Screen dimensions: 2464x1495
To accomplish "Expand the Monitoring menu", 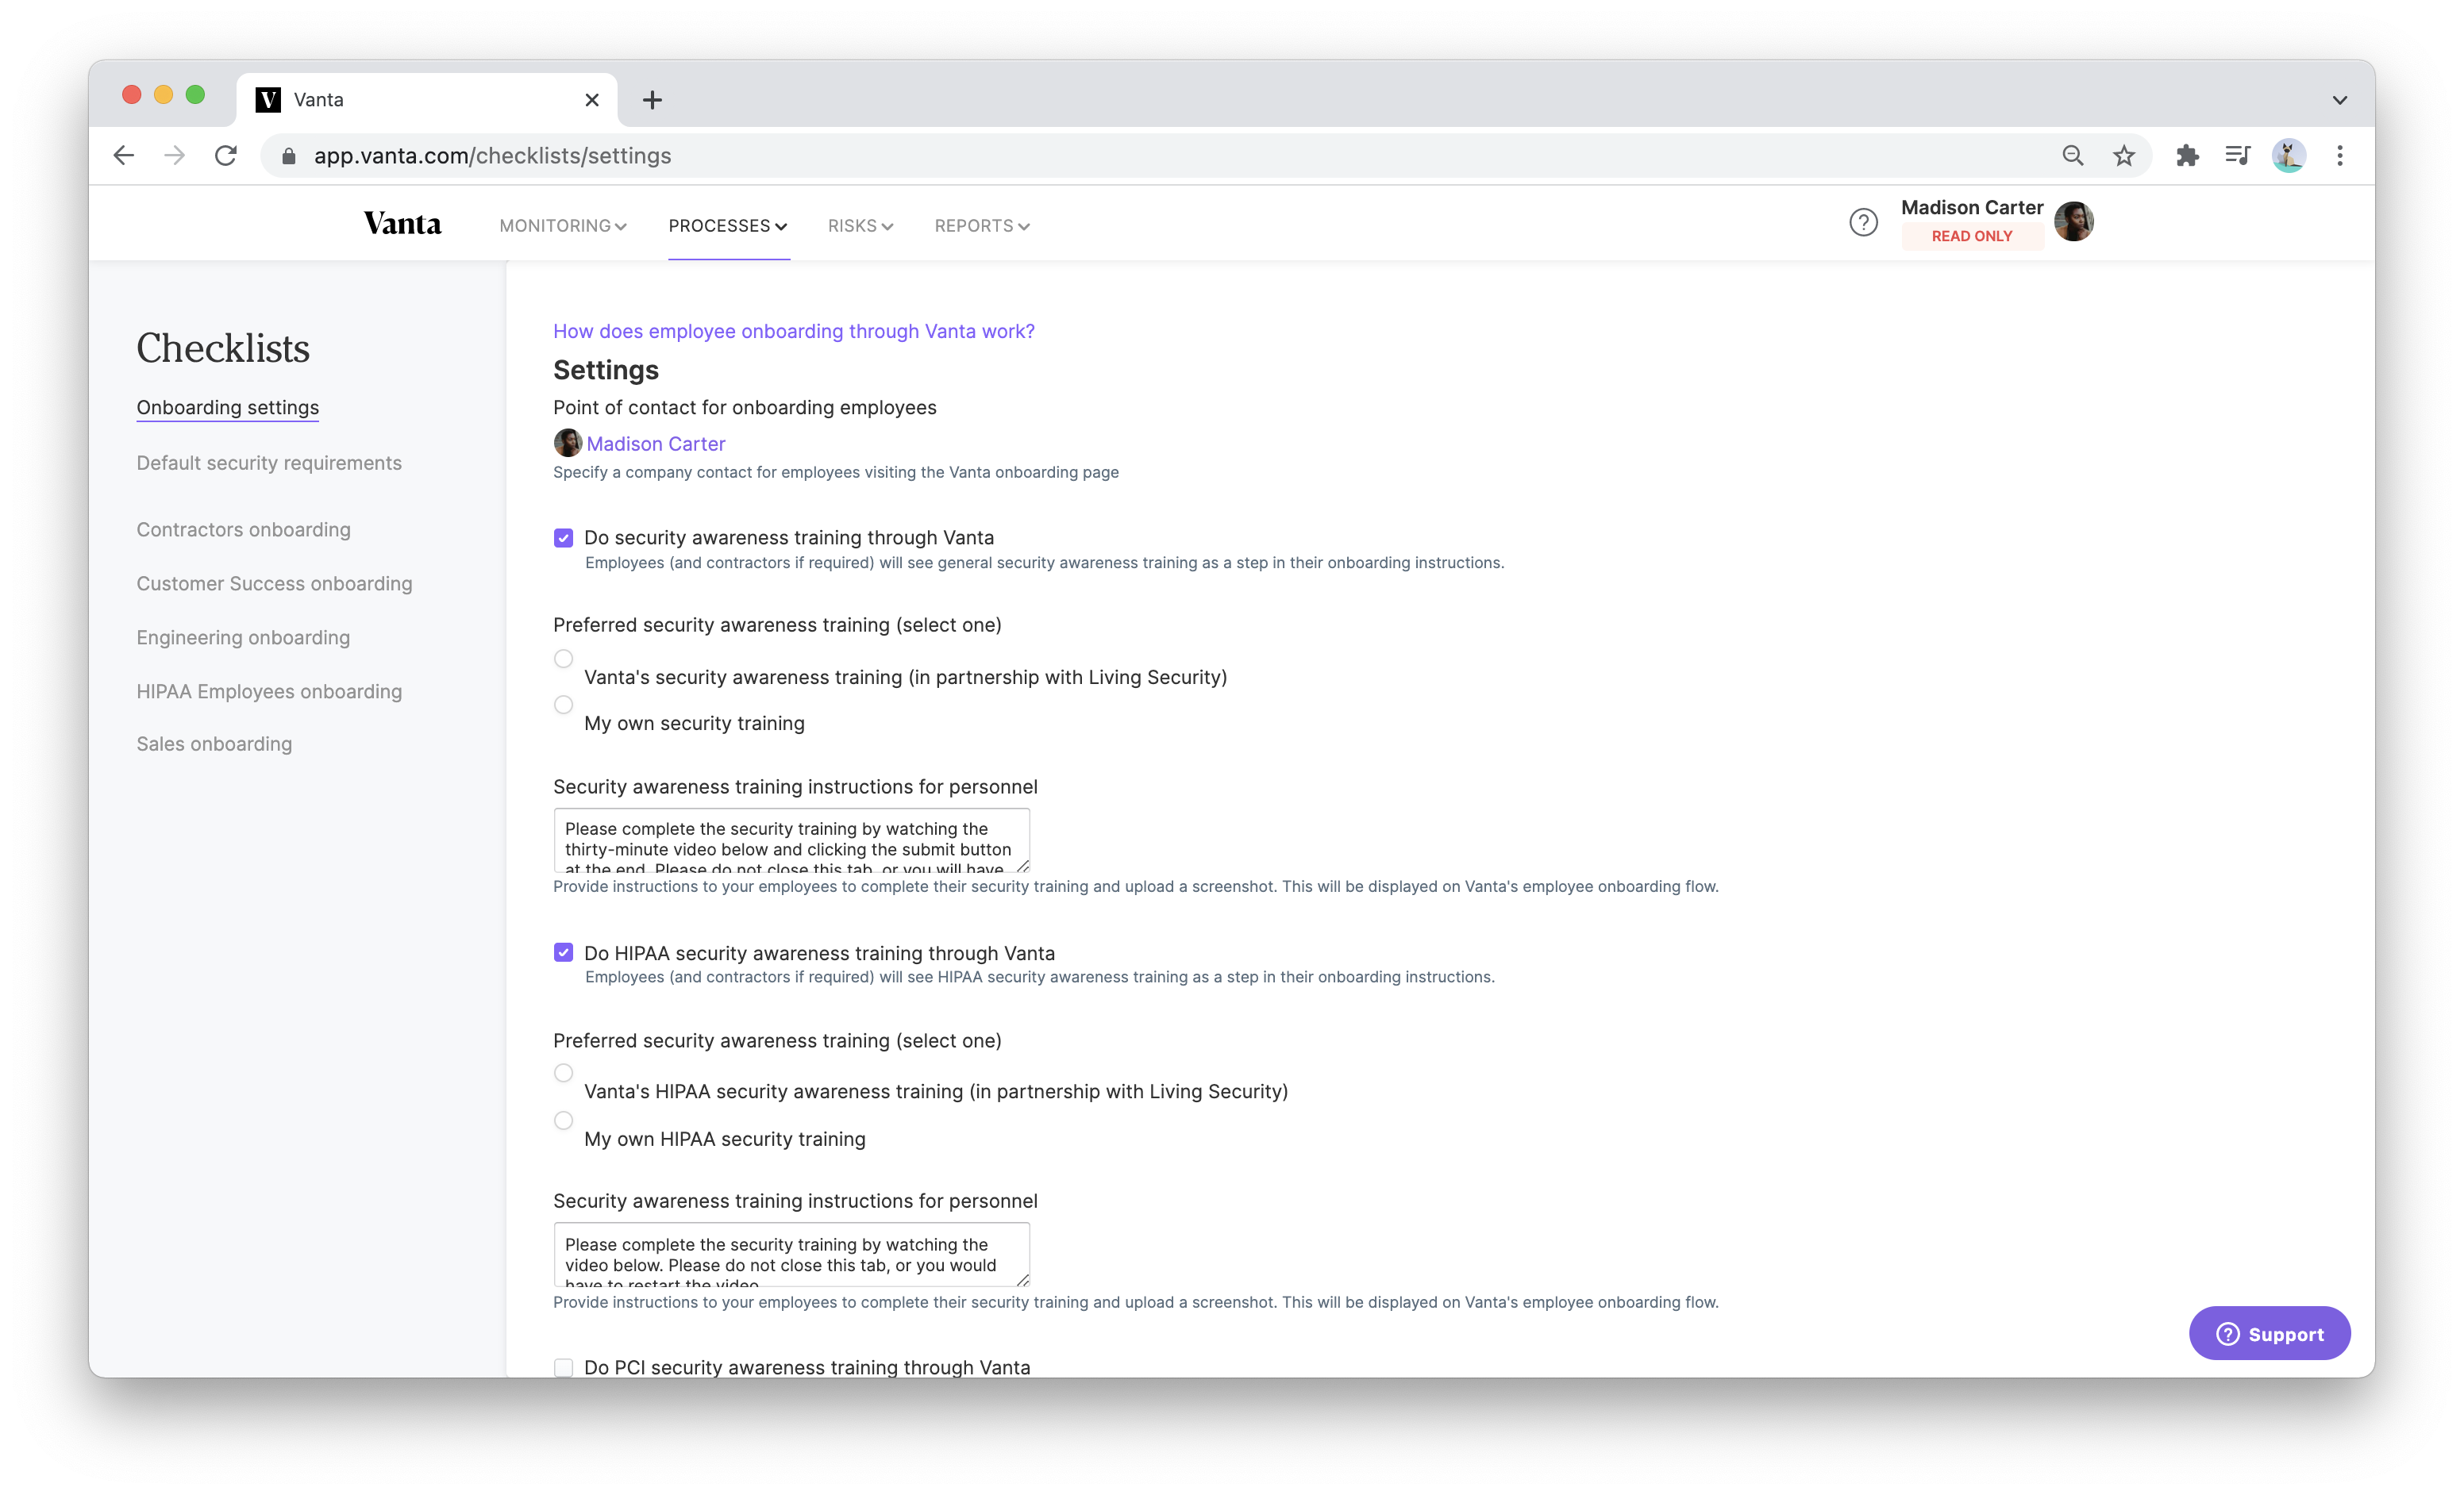I will (x=563, y=226).
